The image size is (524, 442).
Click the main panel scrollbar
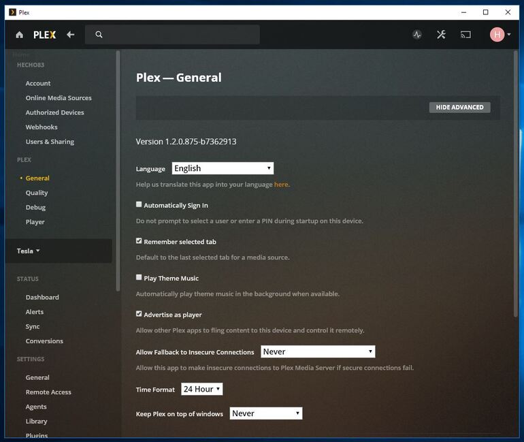pyautogui.click(x=516, y=184)
